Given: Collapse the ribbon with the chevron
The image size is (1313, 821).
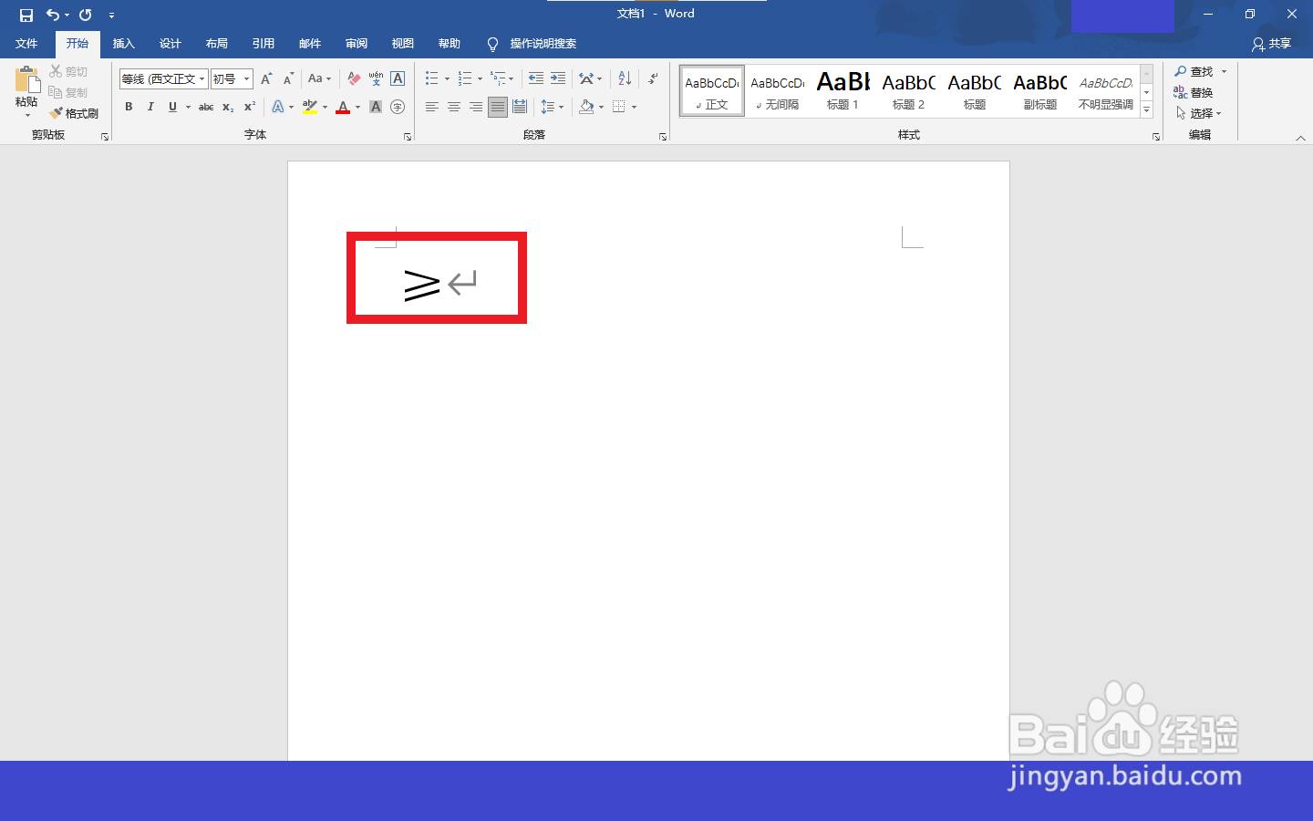Looking at the screenshot, I should (x=1300, y=138).
